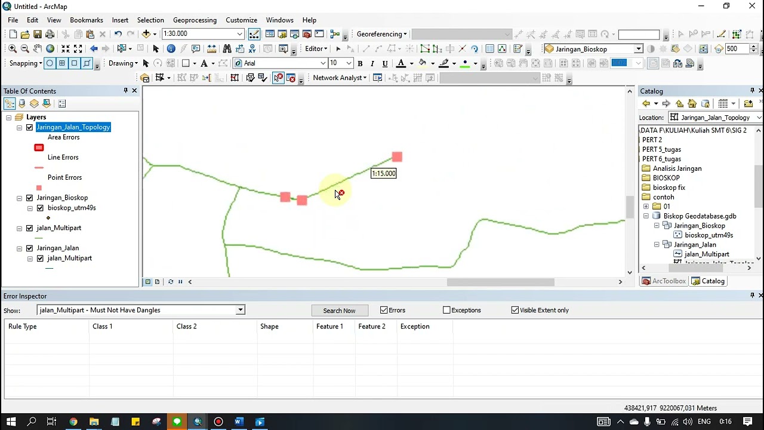Save the map with the Save icon

[x=38, y=34]
